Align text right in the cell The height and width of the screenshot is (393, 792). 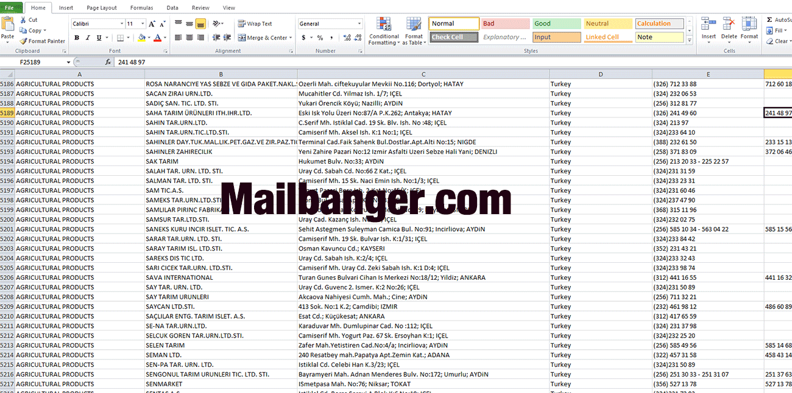point(200,38)
